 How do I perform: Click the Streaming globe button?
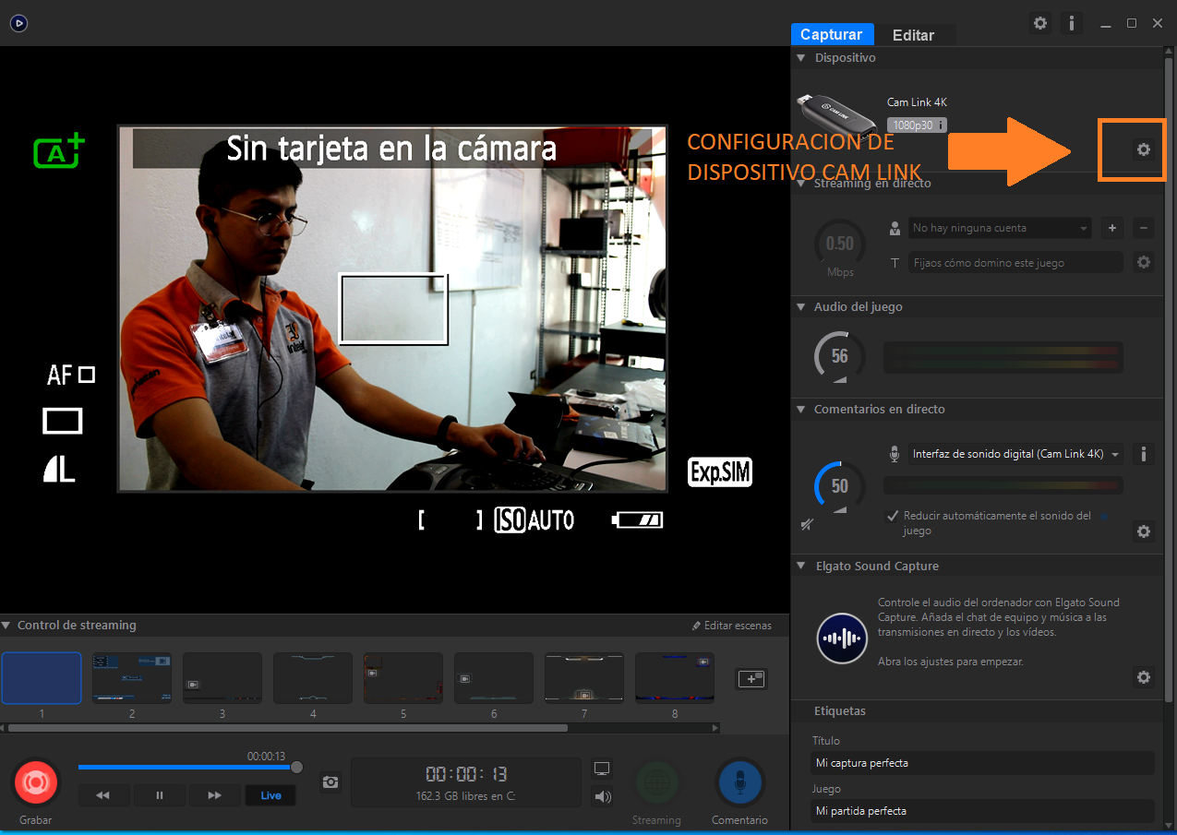pyautogui.click(x=656, y=782)
